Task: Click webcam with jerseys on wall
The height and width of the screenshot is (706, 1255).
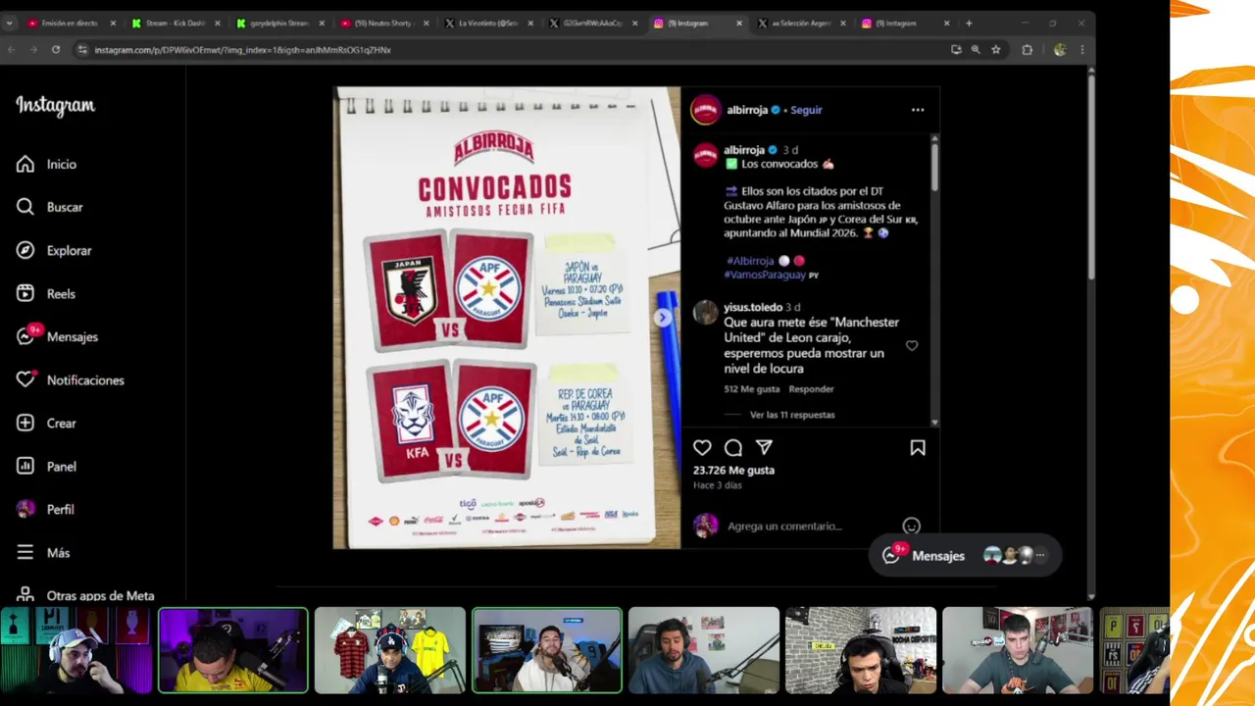Action: [390, 650]
